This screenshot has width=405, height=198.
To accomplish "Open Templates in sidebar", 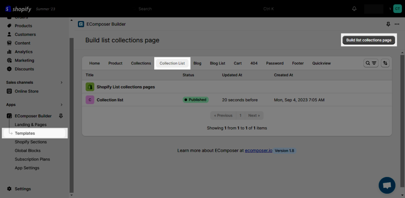I will tap(35, 133).
